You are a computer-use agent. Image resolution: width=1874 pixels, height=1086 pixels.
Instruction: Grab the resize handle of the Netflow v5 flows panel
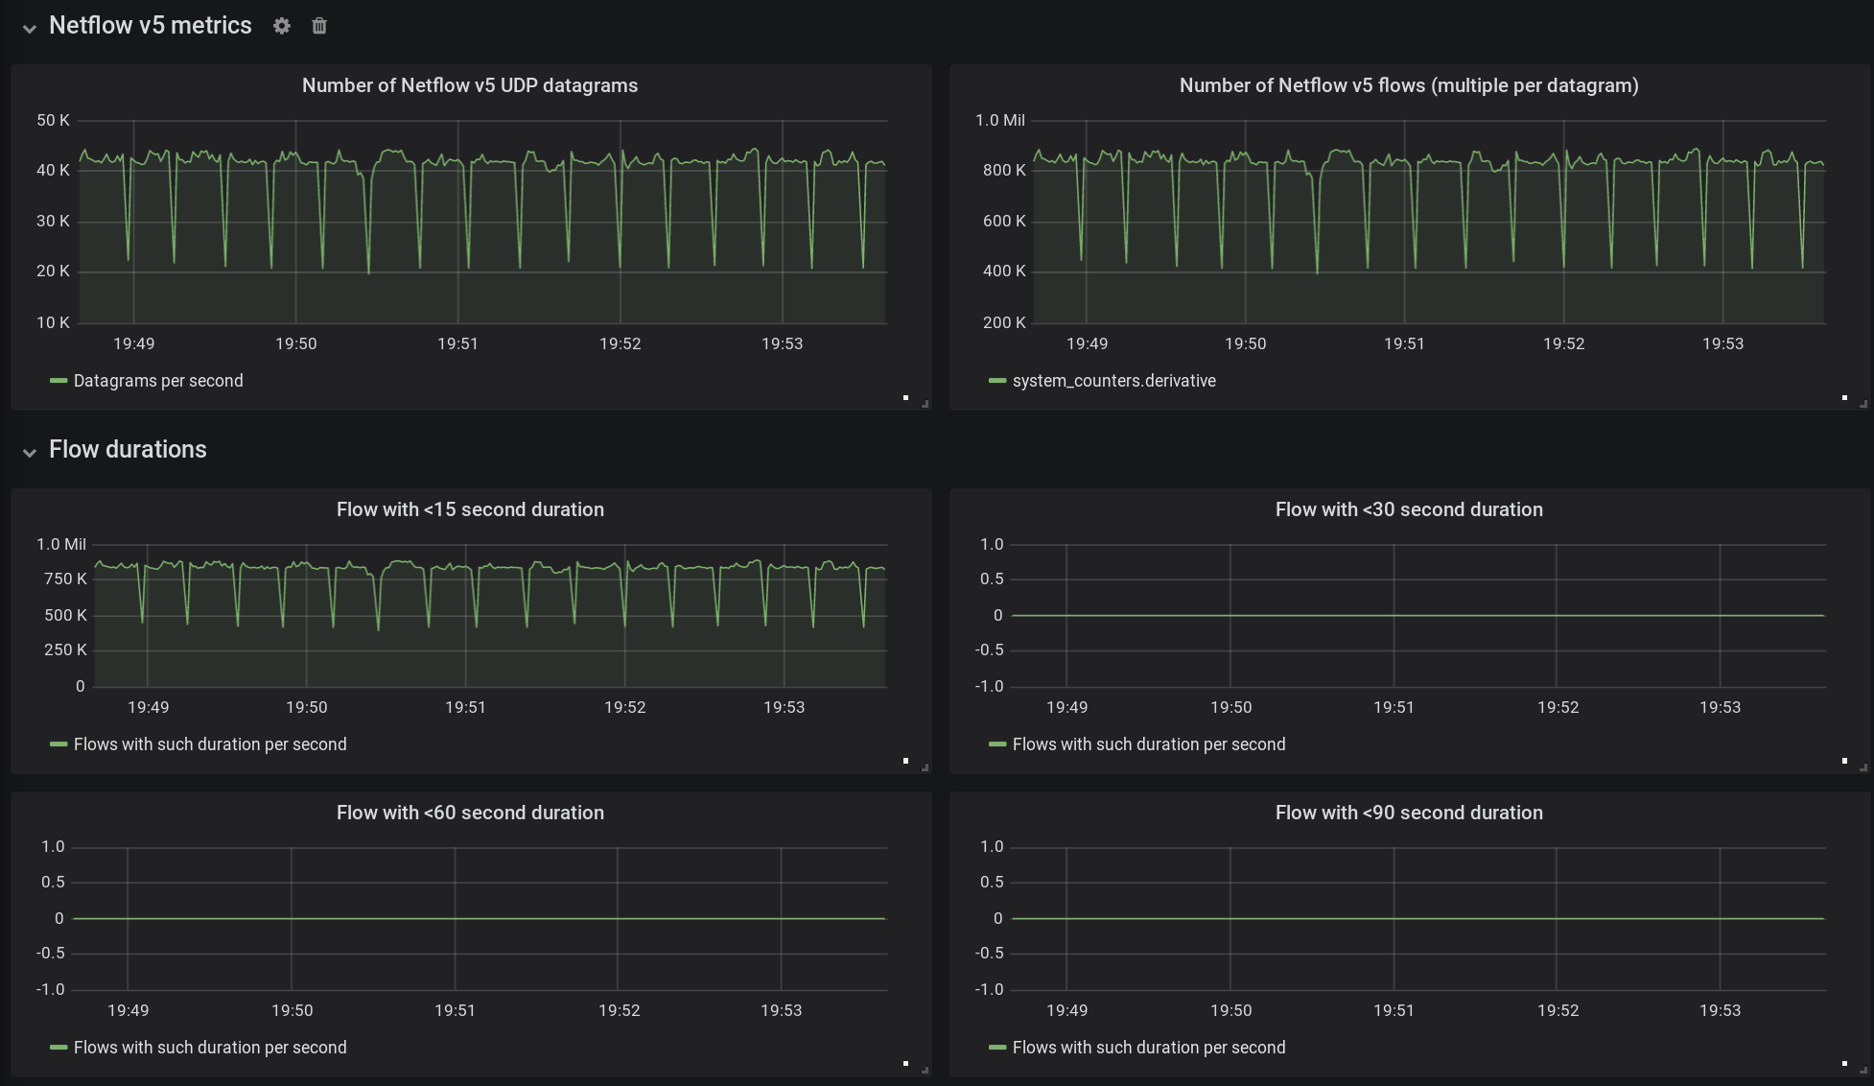(1862, 404)
